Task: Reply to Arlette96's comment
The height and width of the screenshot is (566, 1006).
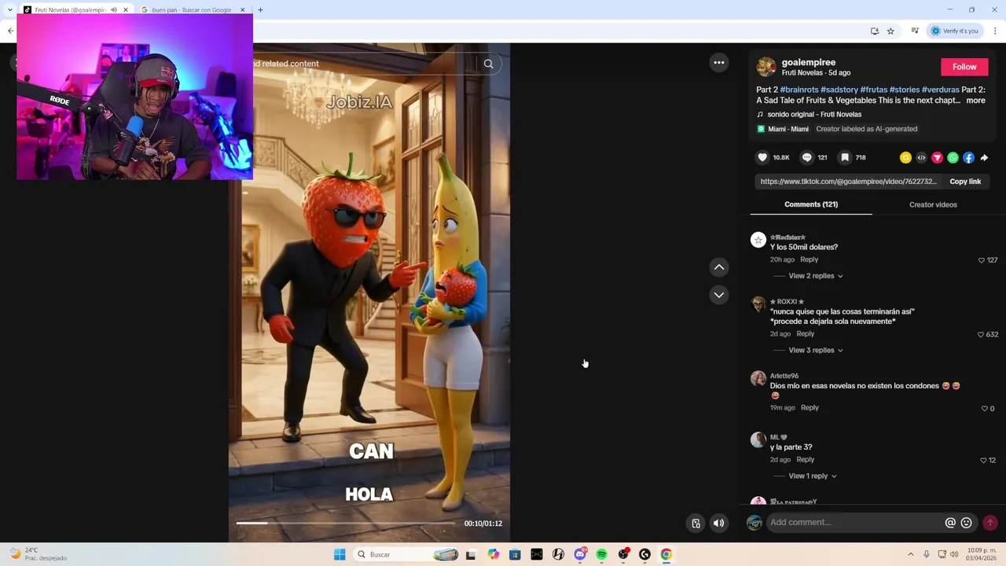Action: pyautogui.click(x=810, y=408)
